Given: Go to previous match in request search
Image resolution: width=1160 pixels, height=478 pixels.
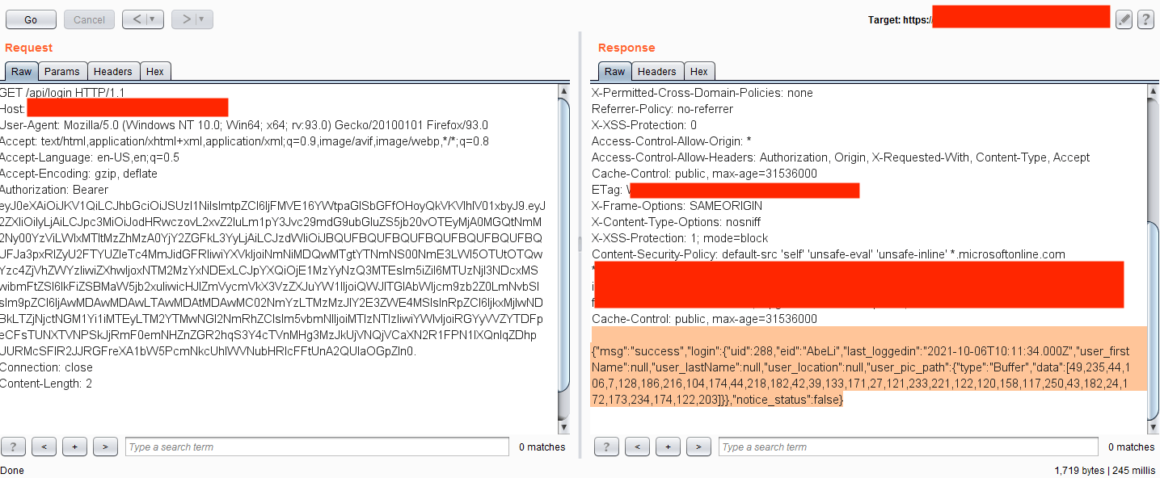Looking at the screenshot, I should tap(44, 447).
